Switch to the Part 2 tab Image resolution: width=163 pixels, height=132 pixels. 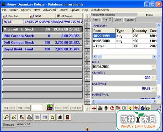[107, 20]
